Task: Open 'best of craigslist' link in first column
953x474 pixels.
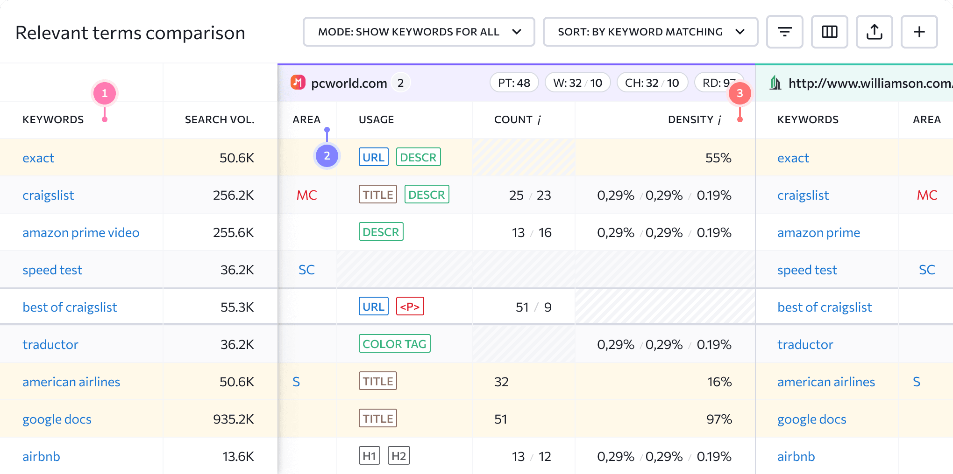Action: [x=70, y=307]
